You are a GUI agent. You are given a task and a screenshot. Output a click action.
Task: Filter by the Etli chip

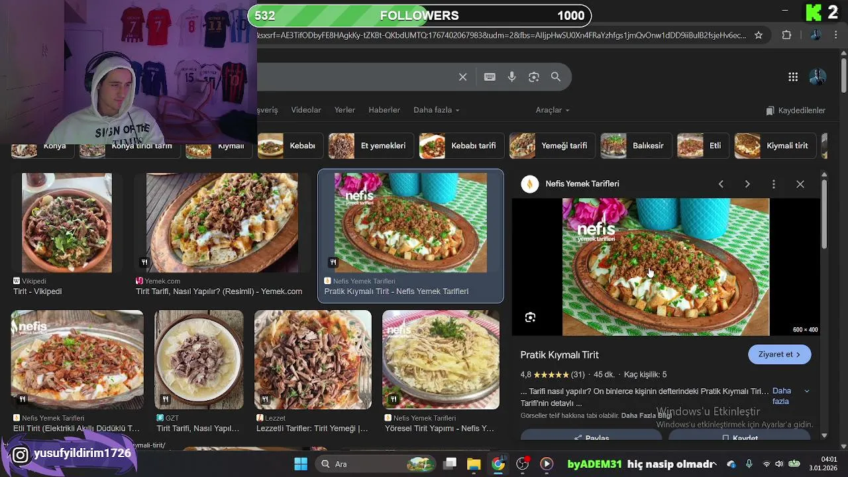point(703,146)
